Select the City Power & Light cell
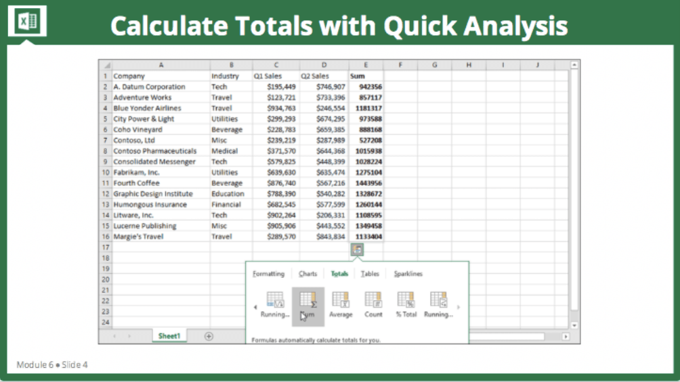Viewport: 680px width, 382px height. 161,119
